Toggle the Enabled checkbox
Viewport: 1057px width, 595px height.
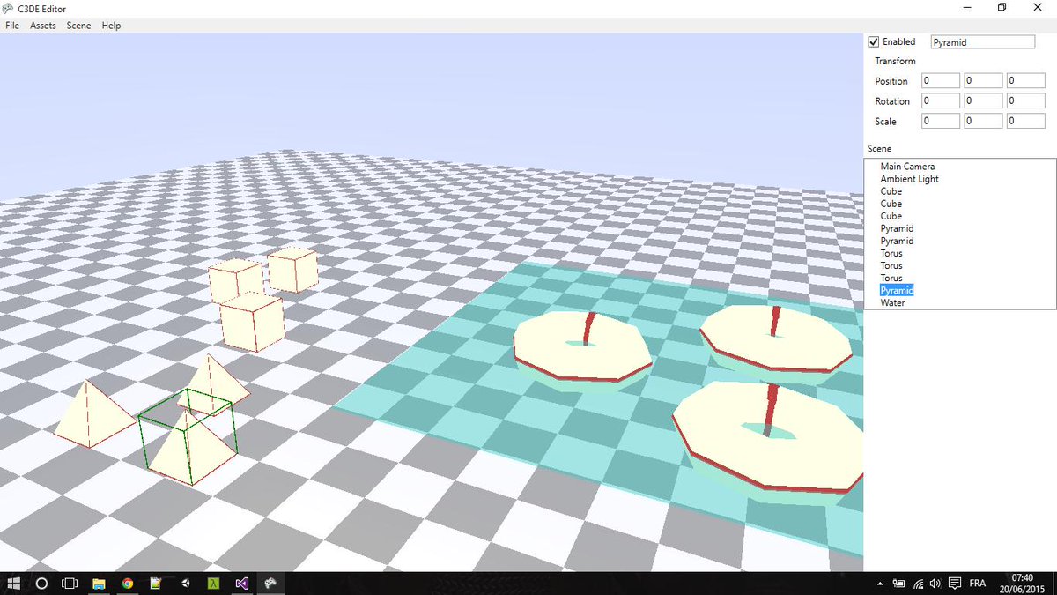874,41
